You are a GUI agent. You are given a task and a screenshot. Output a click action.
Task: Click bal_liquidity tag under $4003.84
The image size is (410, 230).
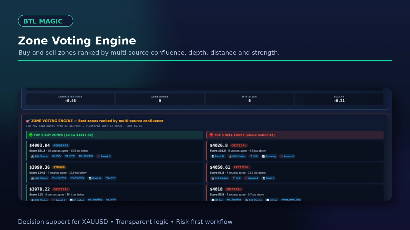pos(86,156)
